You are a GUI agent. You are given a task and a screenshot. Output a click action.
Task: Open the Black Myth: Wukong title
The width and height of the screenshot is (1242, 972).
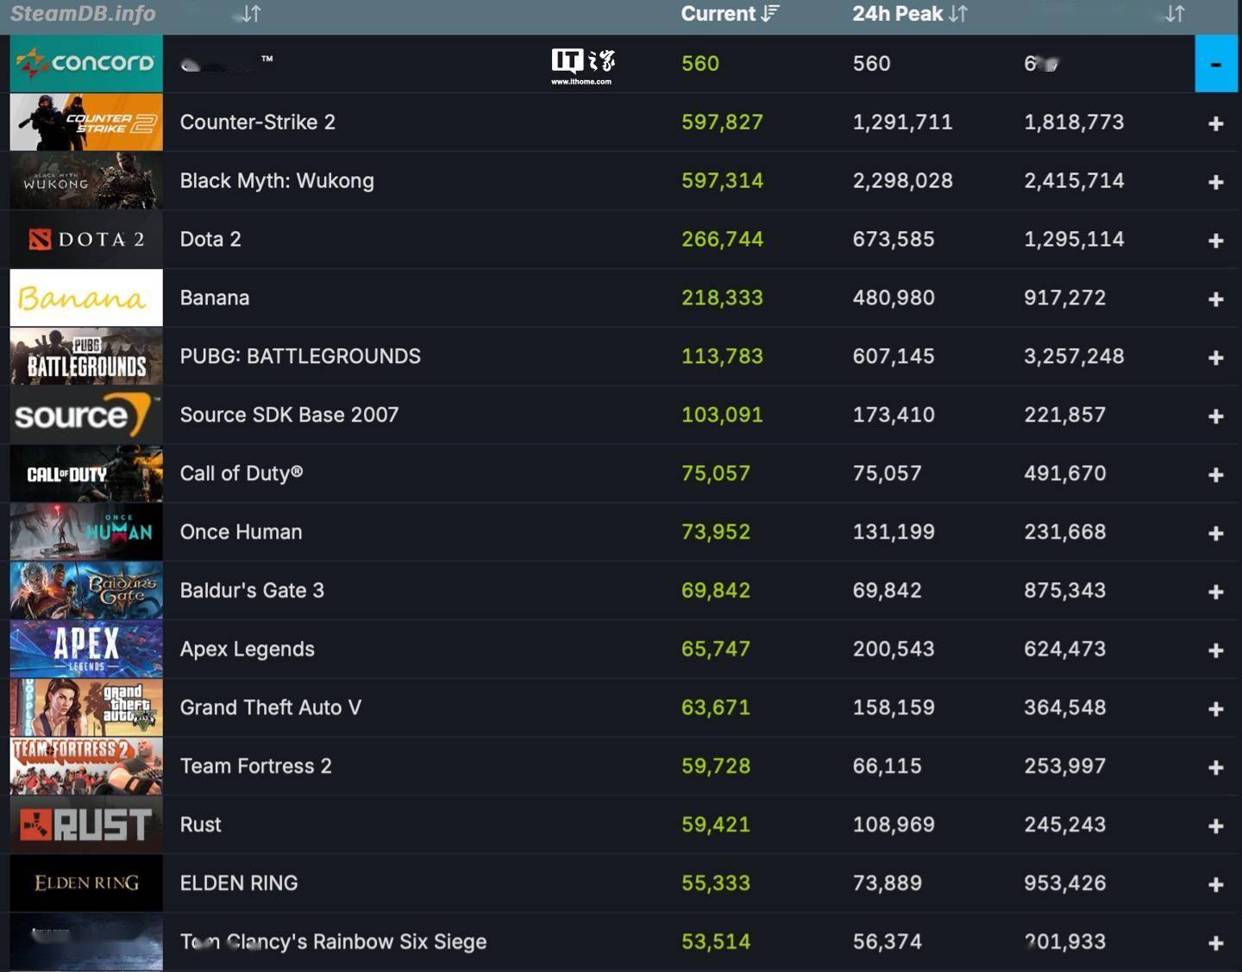pos(277,181)
